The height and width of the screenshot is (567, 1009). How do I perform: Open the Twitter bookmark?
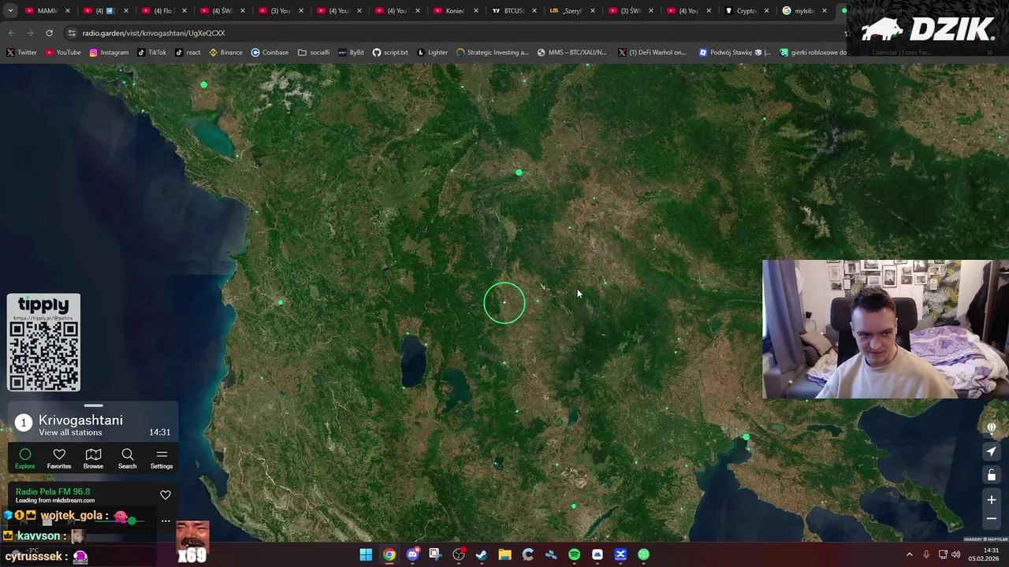pos(21,52)
